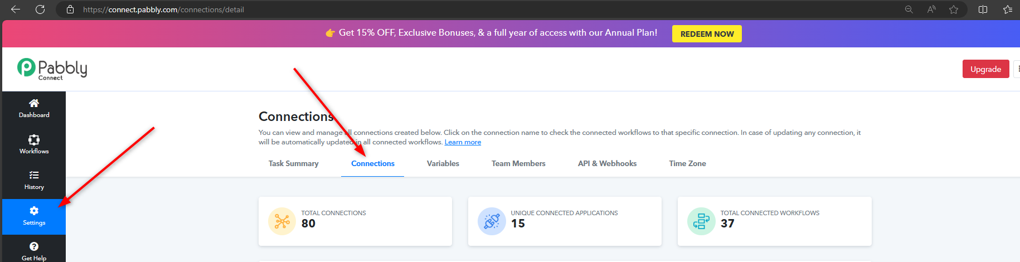
Task: Click the Connections page heading
Action: [296, 117]
